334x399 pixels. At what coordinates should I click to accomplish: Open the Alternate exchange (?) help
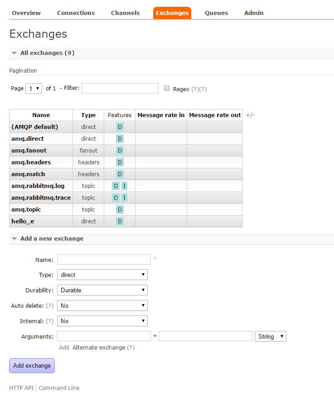[131, 348]
